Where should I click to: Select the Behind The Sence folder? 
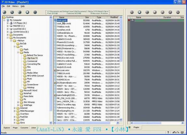coord(35,55)
